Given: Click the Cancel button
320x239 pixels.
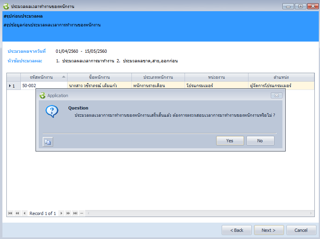Looking at the screenshot, I should pos(301,230).
